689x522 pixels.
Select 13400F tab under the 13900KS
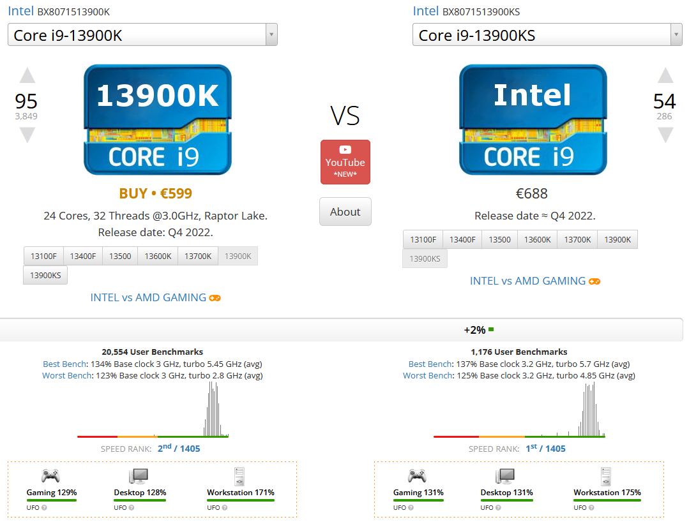463,239
